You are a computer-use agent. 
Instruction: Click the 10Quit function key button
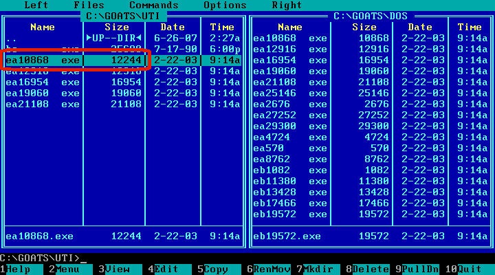point(470,269)
